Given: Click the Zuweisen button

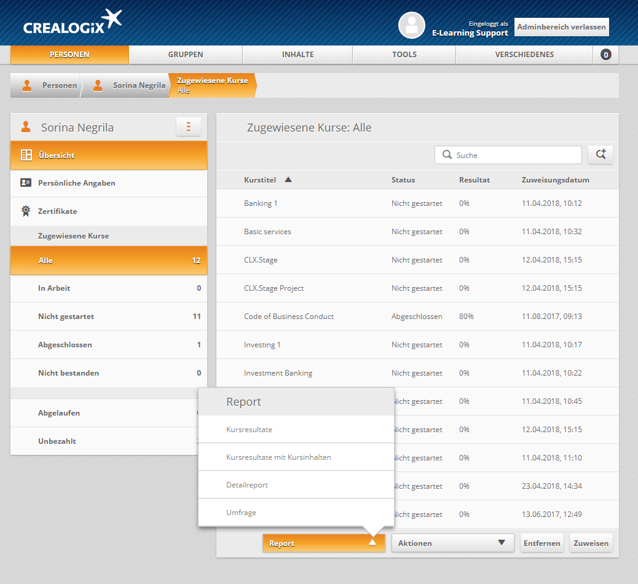Looking at the screenshot, I should [x=591, y=543].
